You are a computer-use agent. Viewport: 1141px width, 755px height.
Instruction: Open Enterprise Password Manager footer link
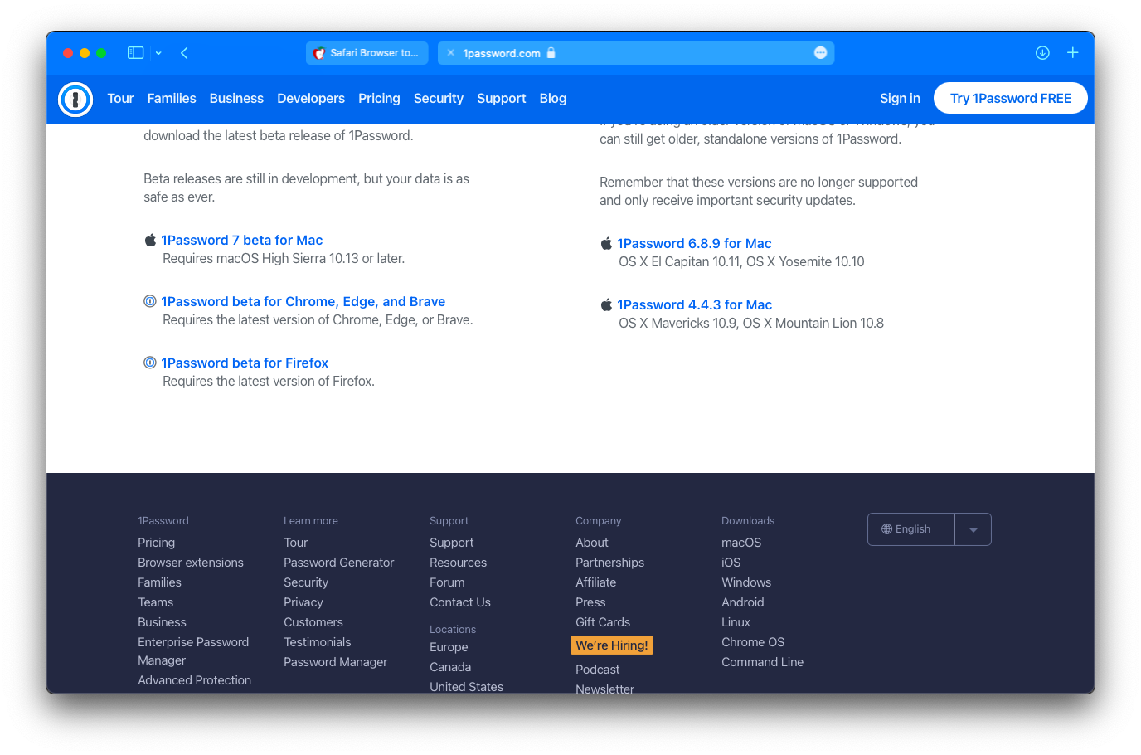[193, 651]
